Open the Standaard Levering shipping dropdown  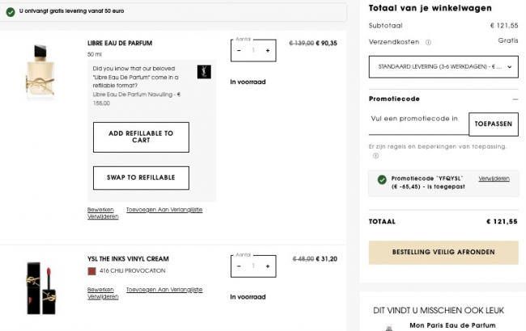443,65
